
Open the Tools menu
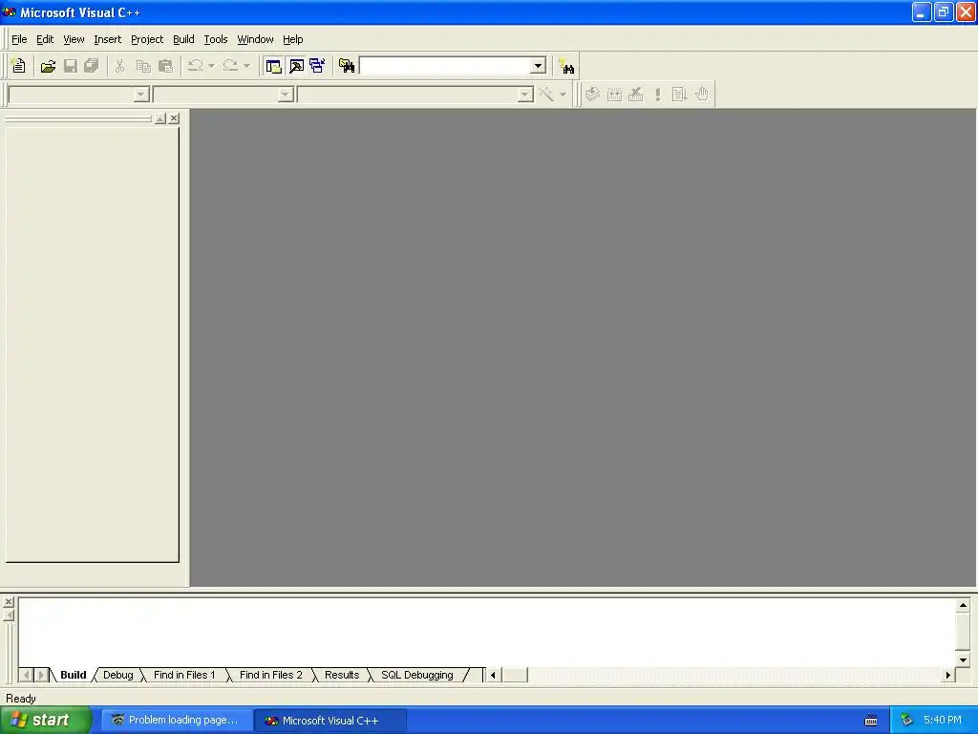click(x=216, y=39)
